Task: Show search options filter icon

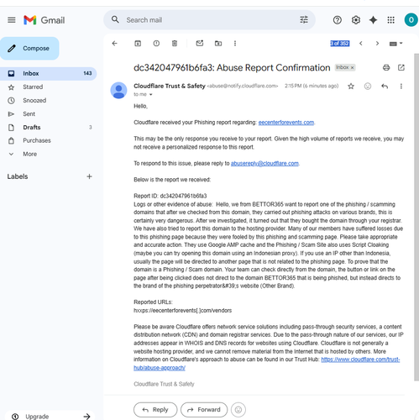Action: [304, 19]
